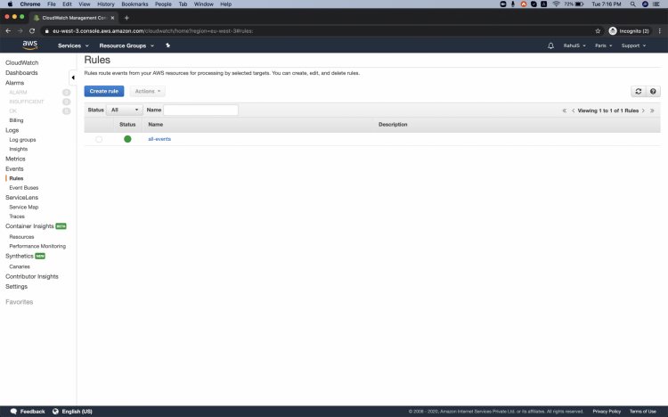The width and height of the screenshot is (668, 417).
Task: Open Performance Monitoring in the sidebar
Action: point(37,246)
